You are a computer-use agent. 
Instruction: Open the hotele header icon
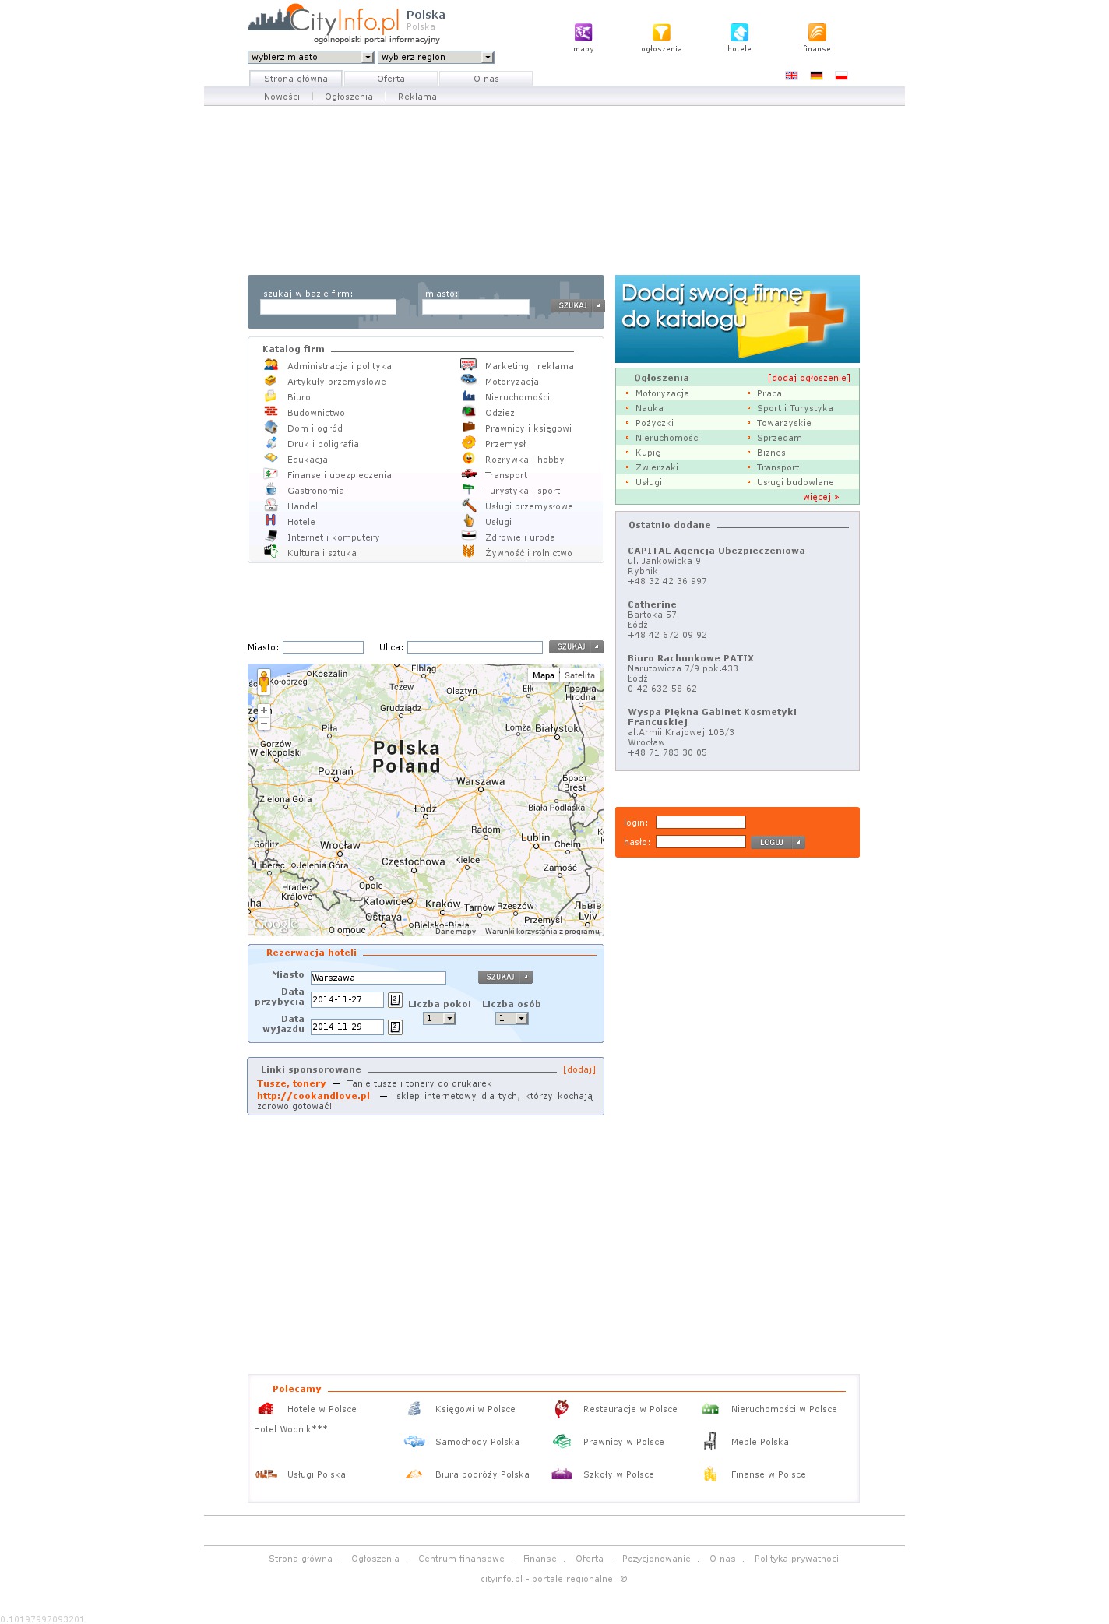(x=739, y=33)
